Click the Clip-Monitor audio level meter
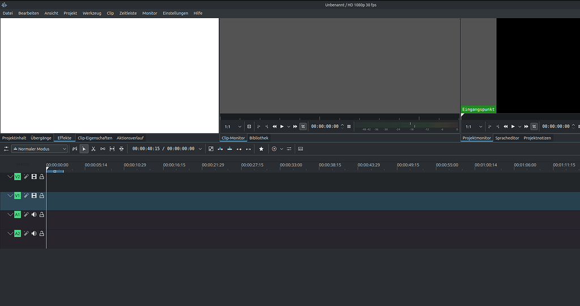 406,126
